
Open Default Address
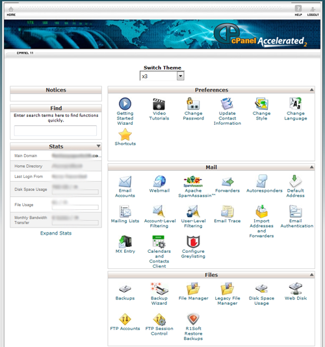(x=296, y=186)
